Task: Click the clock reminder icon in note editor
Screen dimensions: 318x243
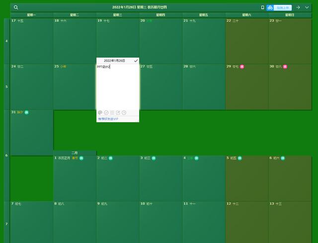Action: tap(124, 113)
